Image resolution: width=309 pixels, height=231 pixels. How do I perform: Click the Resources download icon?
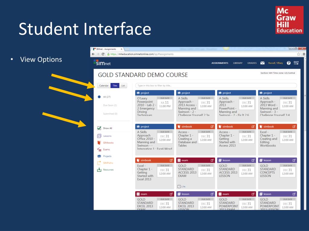point(99,170)
